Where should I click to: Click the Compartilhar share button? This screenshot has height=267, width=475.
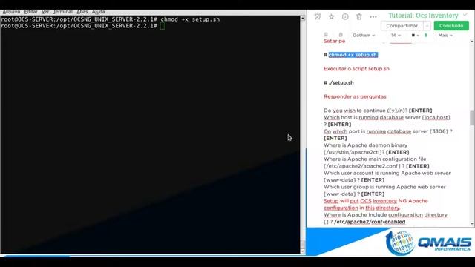click(x=402, y=26)
